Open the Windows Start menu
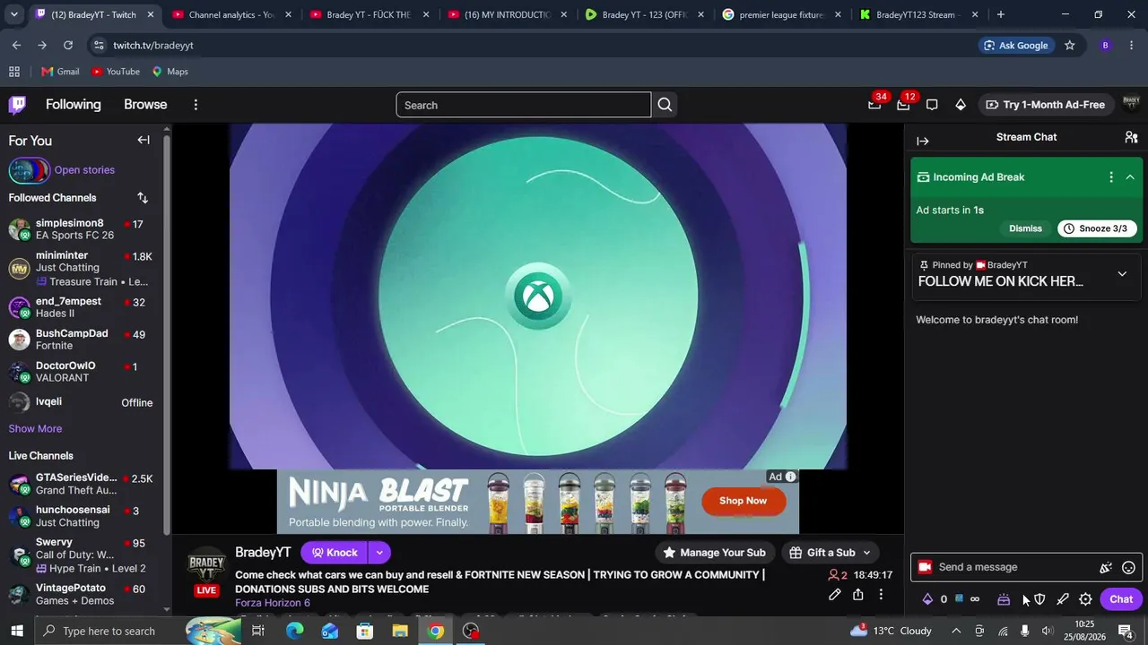 pyautogui.click(x=17, y=631)
